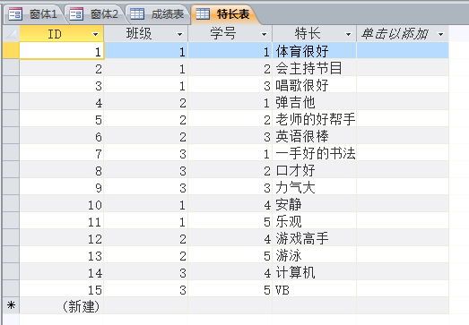Screen dimensions: 469x325
Task: Click the new record asterisk row selector
Action: coord(11,305)
